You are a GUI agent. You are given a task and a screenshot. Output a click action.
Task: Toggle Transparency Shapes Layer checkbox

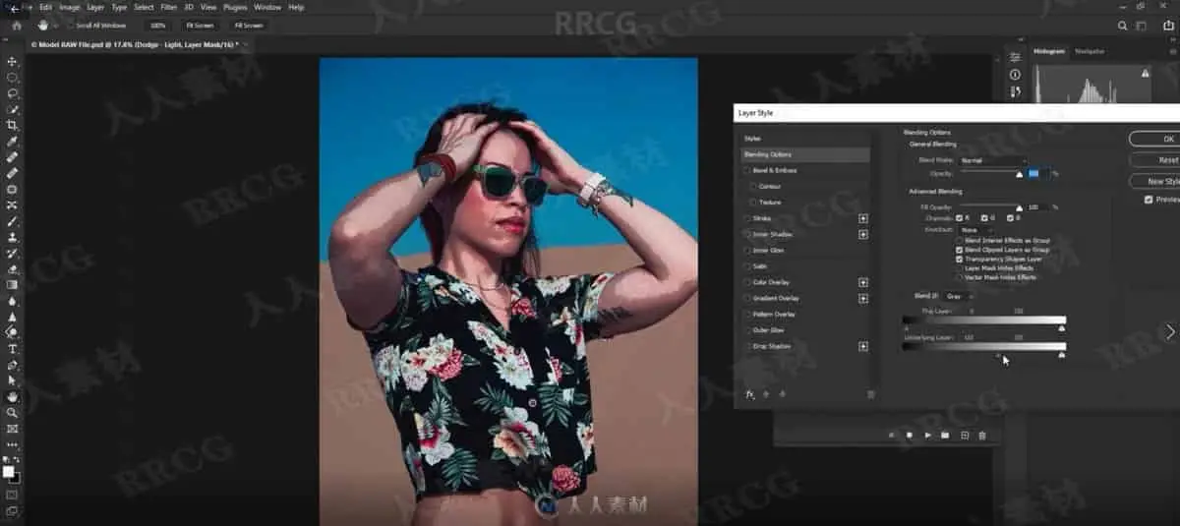click(x=960, y=259)
